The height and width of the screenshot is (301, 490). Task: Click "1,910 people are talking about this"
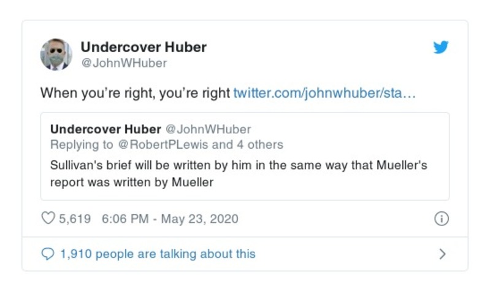pos(158,254)
